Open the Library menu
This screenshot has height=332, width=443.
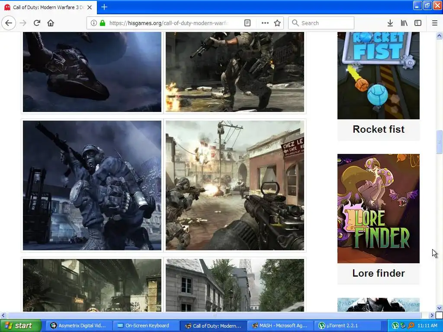point(404,23)
